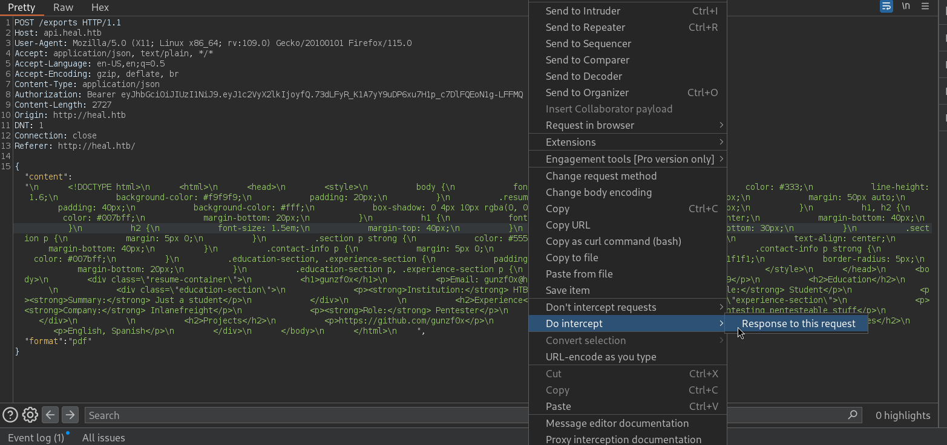Open the search help question mark icon
This screenshot has height=445, width=947.
click(10, 415)
